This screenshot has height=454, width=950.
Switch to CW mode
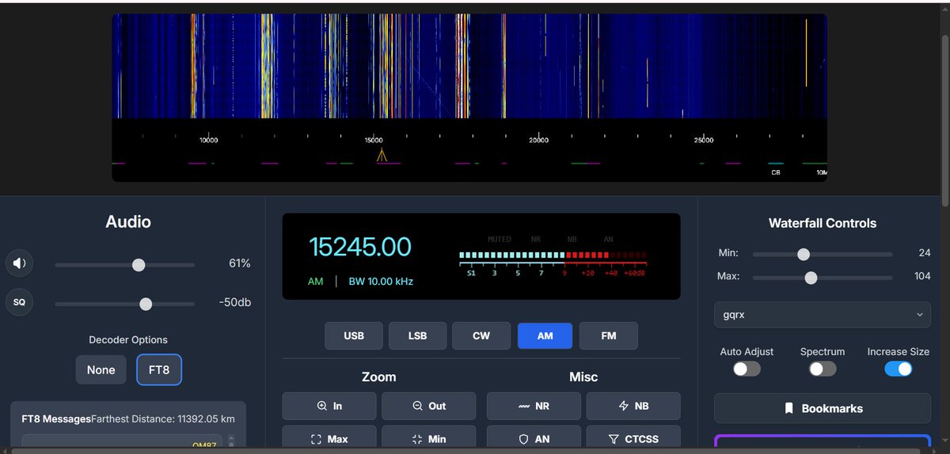coord(481,335)
